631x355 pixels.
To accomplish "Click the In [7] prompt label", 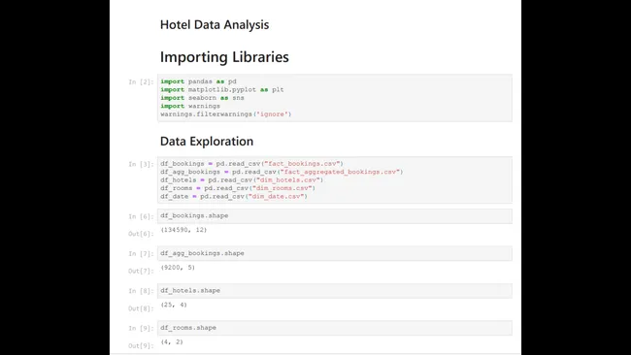I will tap(141, 254).
